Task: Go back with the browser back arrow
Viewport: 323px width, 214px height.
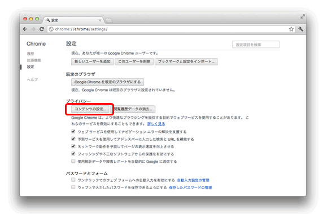Action: click(x=25, y=29)
